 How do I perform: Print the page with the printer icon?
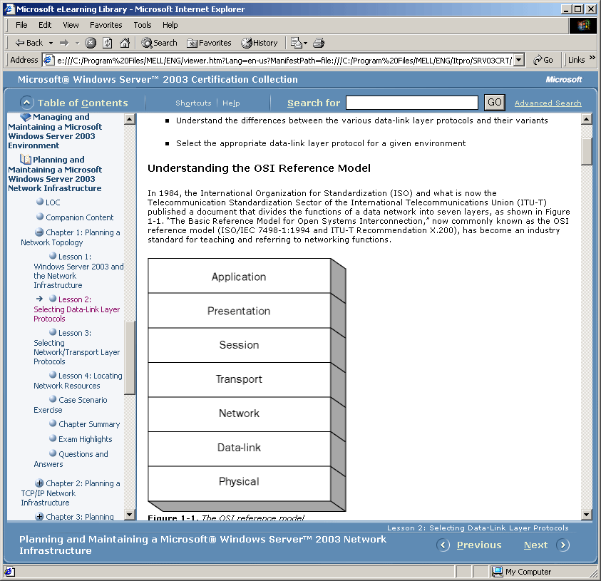coord(319,43)
